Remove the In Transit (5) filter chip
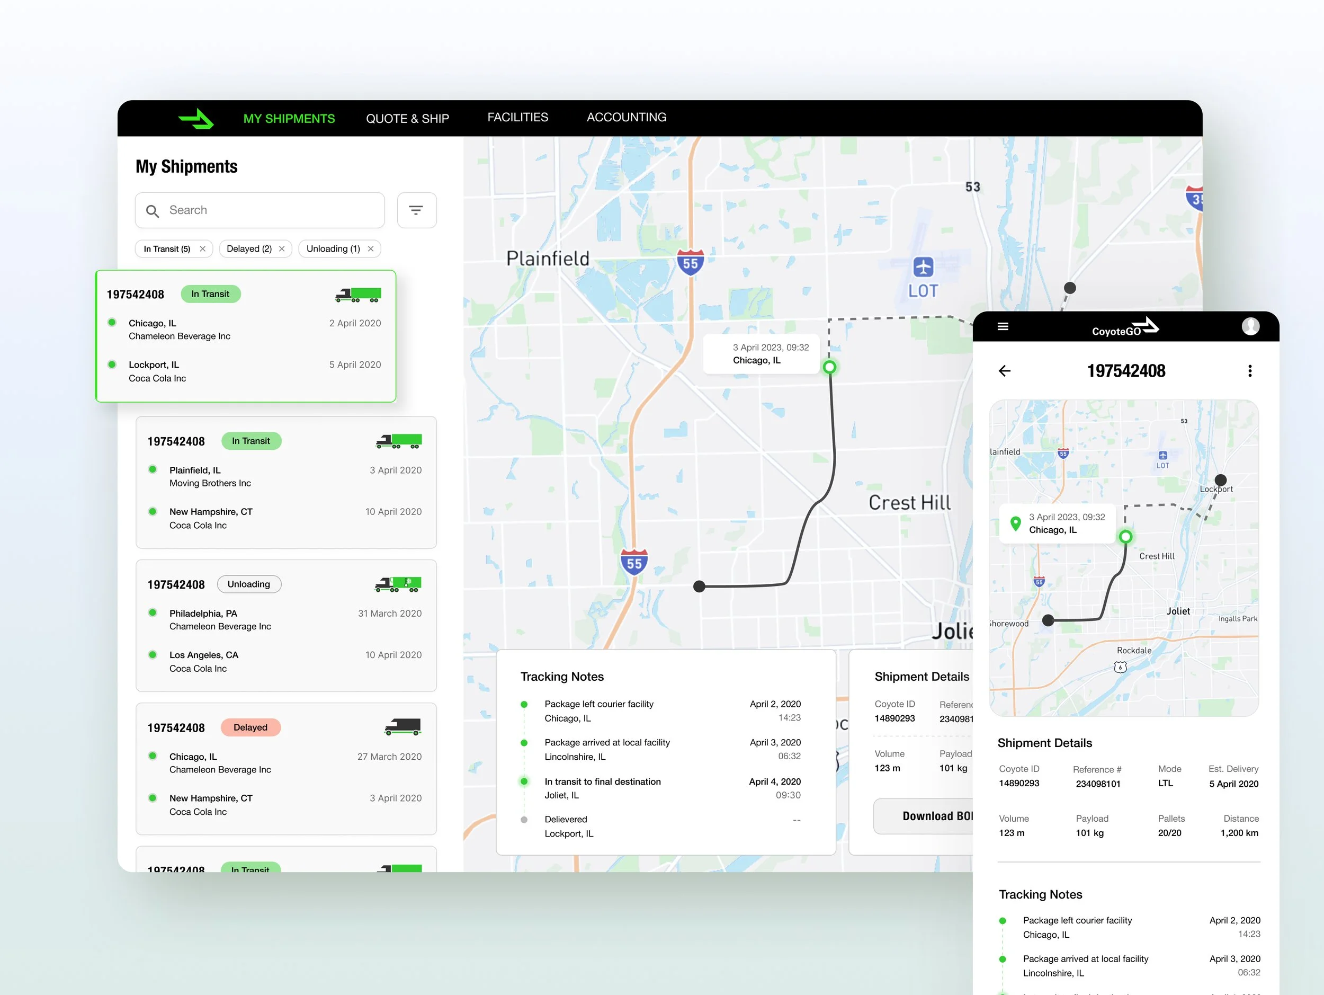The image size is (1324, 995). pos(203,249)
